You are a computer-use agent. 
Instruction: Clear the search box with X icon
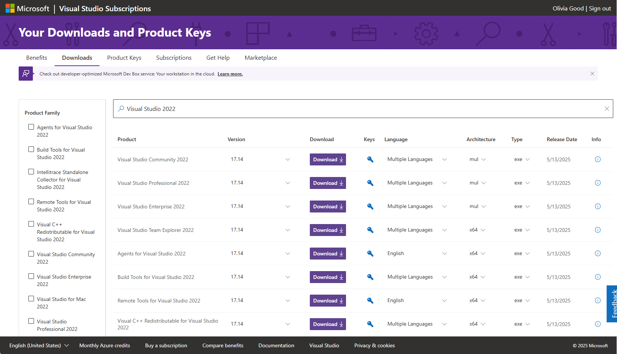pos(607,109)
